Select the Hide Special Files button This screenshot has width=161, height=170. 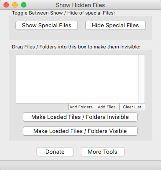(x=115, y=26)
